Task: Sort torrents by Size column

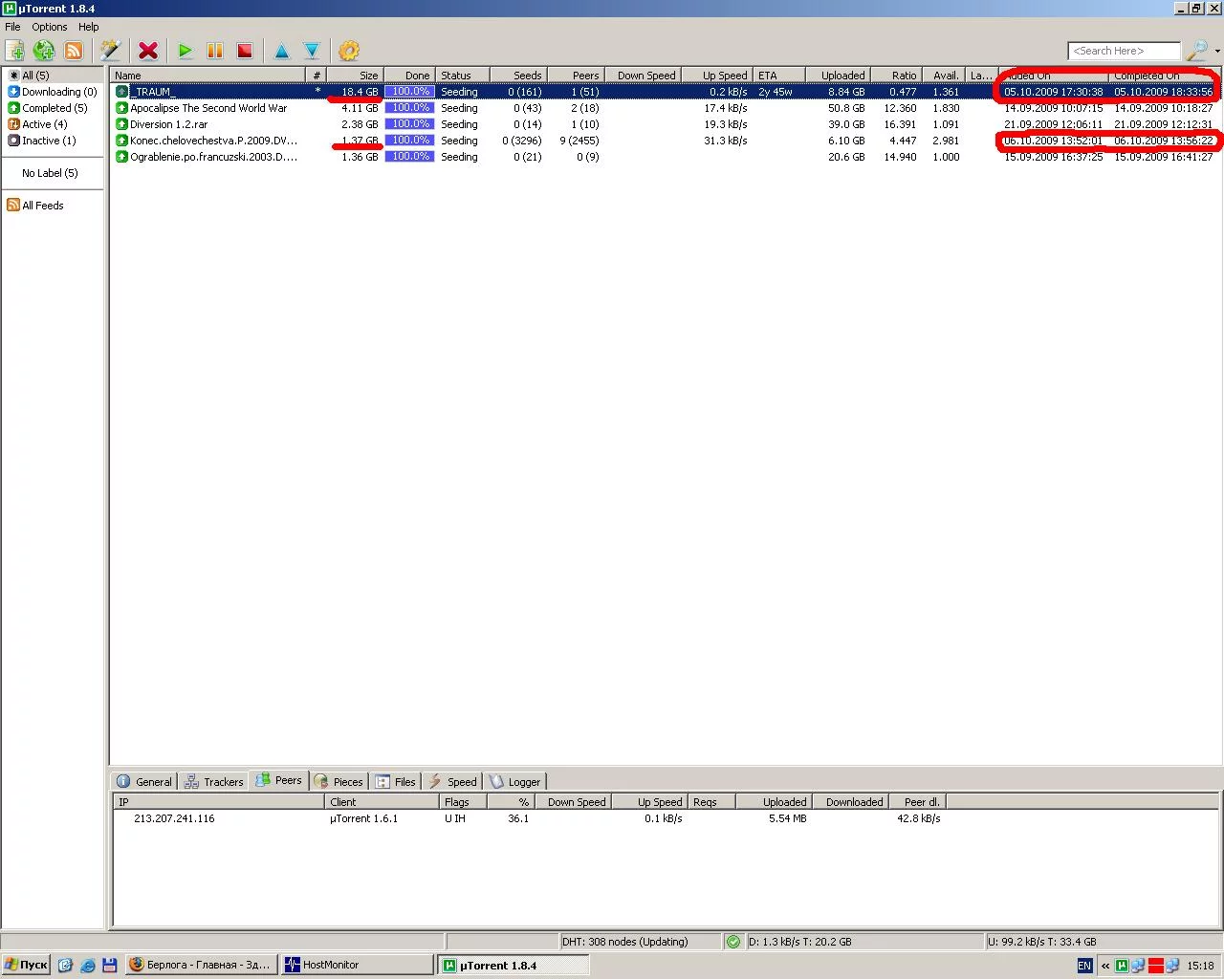Action: (356, 76)
